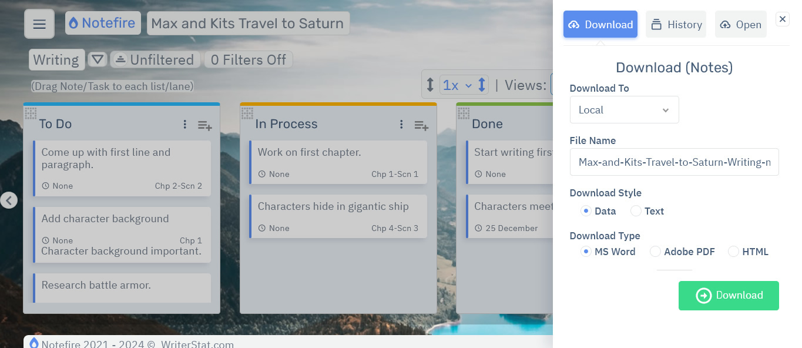Select the Text download style
This screenshot has width=802, height=348.
point(636,211)
